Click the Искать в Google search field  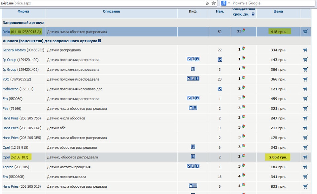tap(273, 3)
